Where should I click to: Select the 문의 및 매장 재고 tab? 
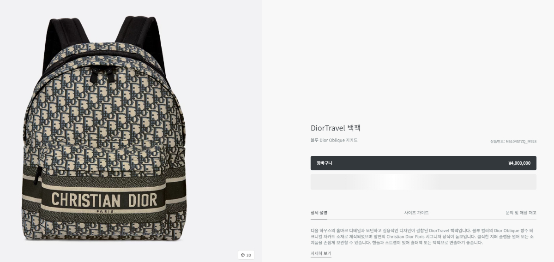click(521, 213)
